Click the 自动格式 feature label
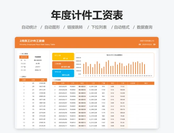This screenshot has width=174, height=133. pos(122,27)
